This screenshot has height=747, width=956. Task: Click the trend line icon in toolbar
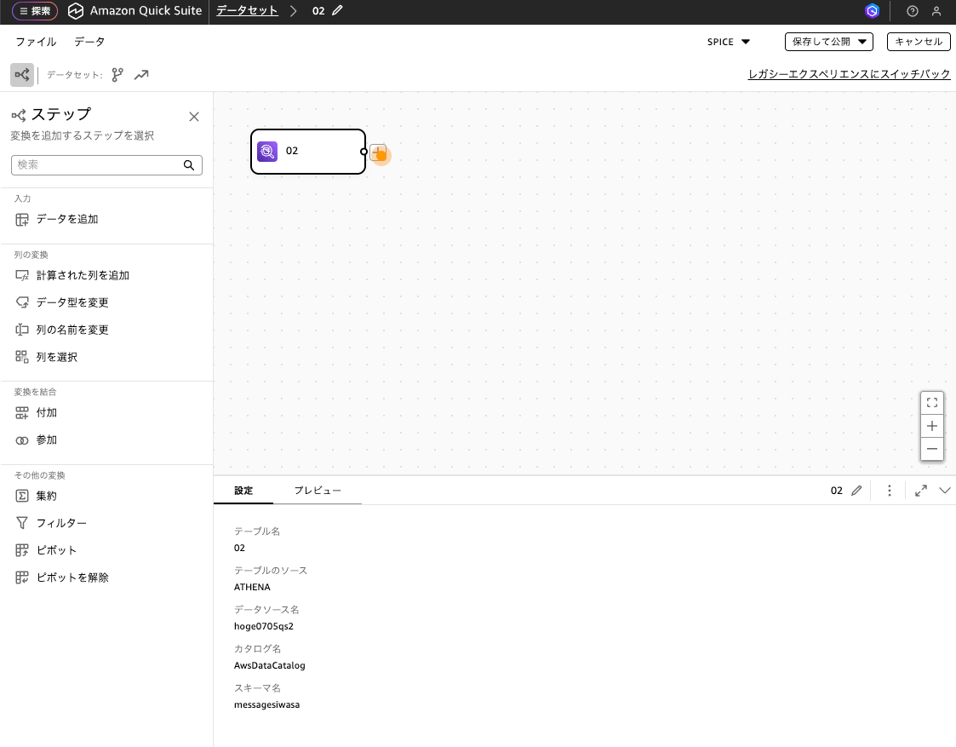pyautogui.click(x=141, y=75)
